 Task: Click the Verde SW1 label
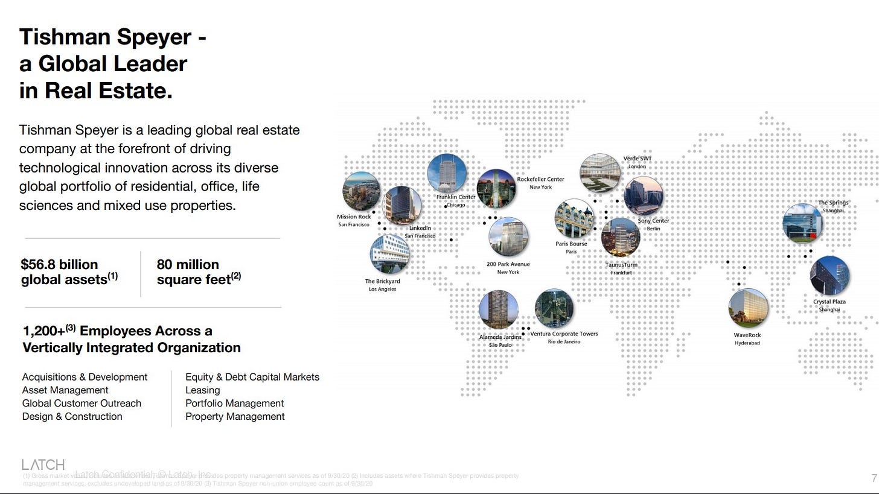(x=638, y=159)
